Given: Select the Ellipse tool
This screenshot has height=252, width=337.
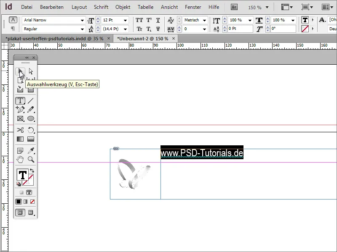Looking at the screenshot, I should point(31,118).
